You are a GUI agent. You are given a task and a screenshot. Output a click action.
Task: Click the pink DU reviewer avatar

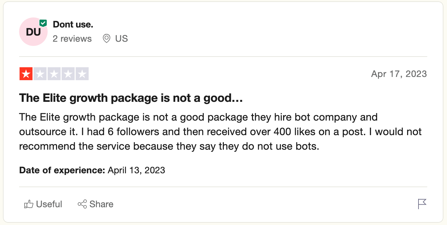(x=33, y=32)
